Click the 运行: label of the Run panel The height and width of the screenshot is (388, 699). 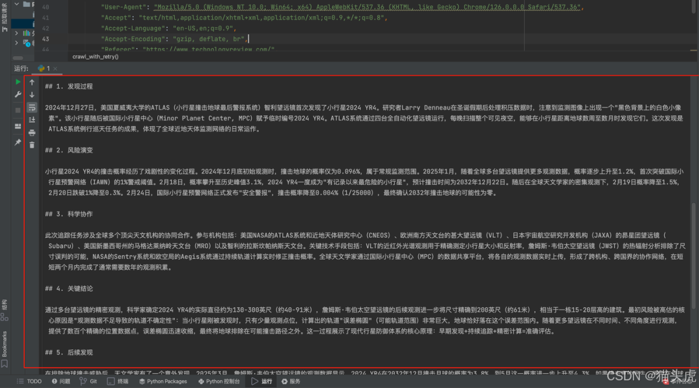click(x=21, y=69)
